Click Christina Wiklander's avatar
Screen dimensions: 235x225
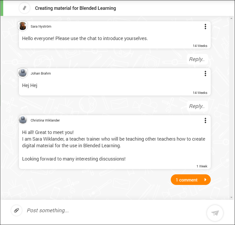click(x=23, y=120)
